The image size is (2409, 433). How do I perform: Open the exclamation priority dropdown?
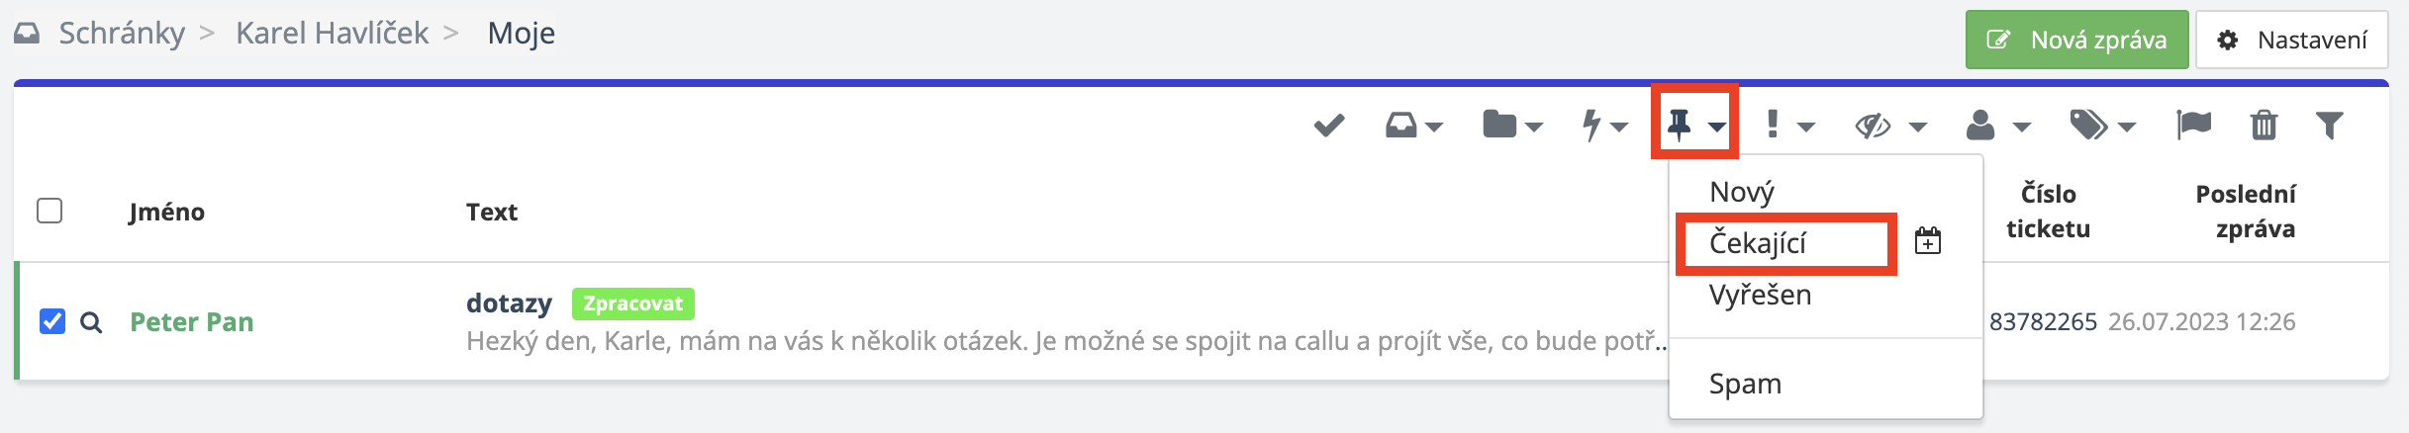click(x=1789, y=126)
